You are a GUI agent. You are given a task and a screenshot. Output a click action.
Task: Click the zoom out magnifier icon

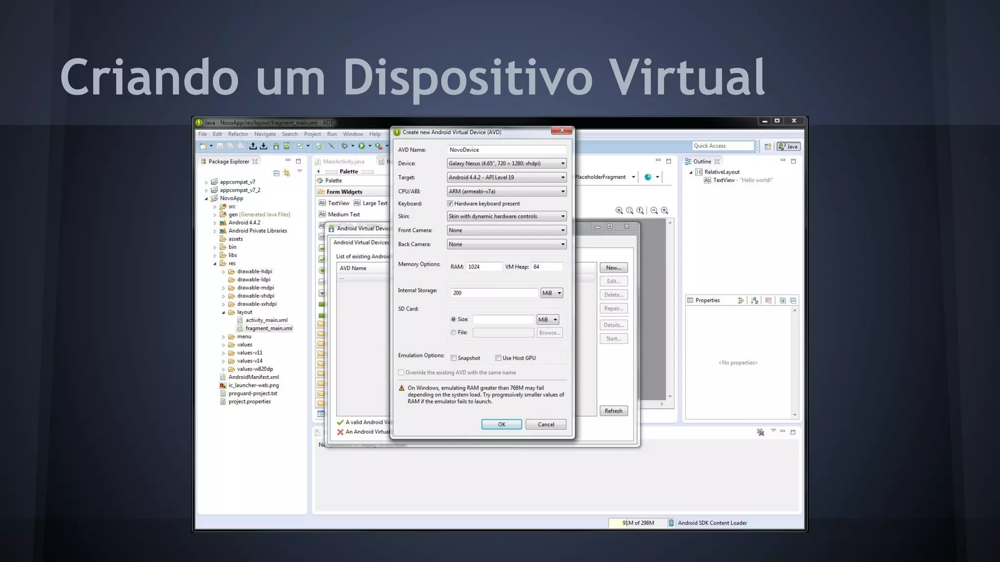654,211
